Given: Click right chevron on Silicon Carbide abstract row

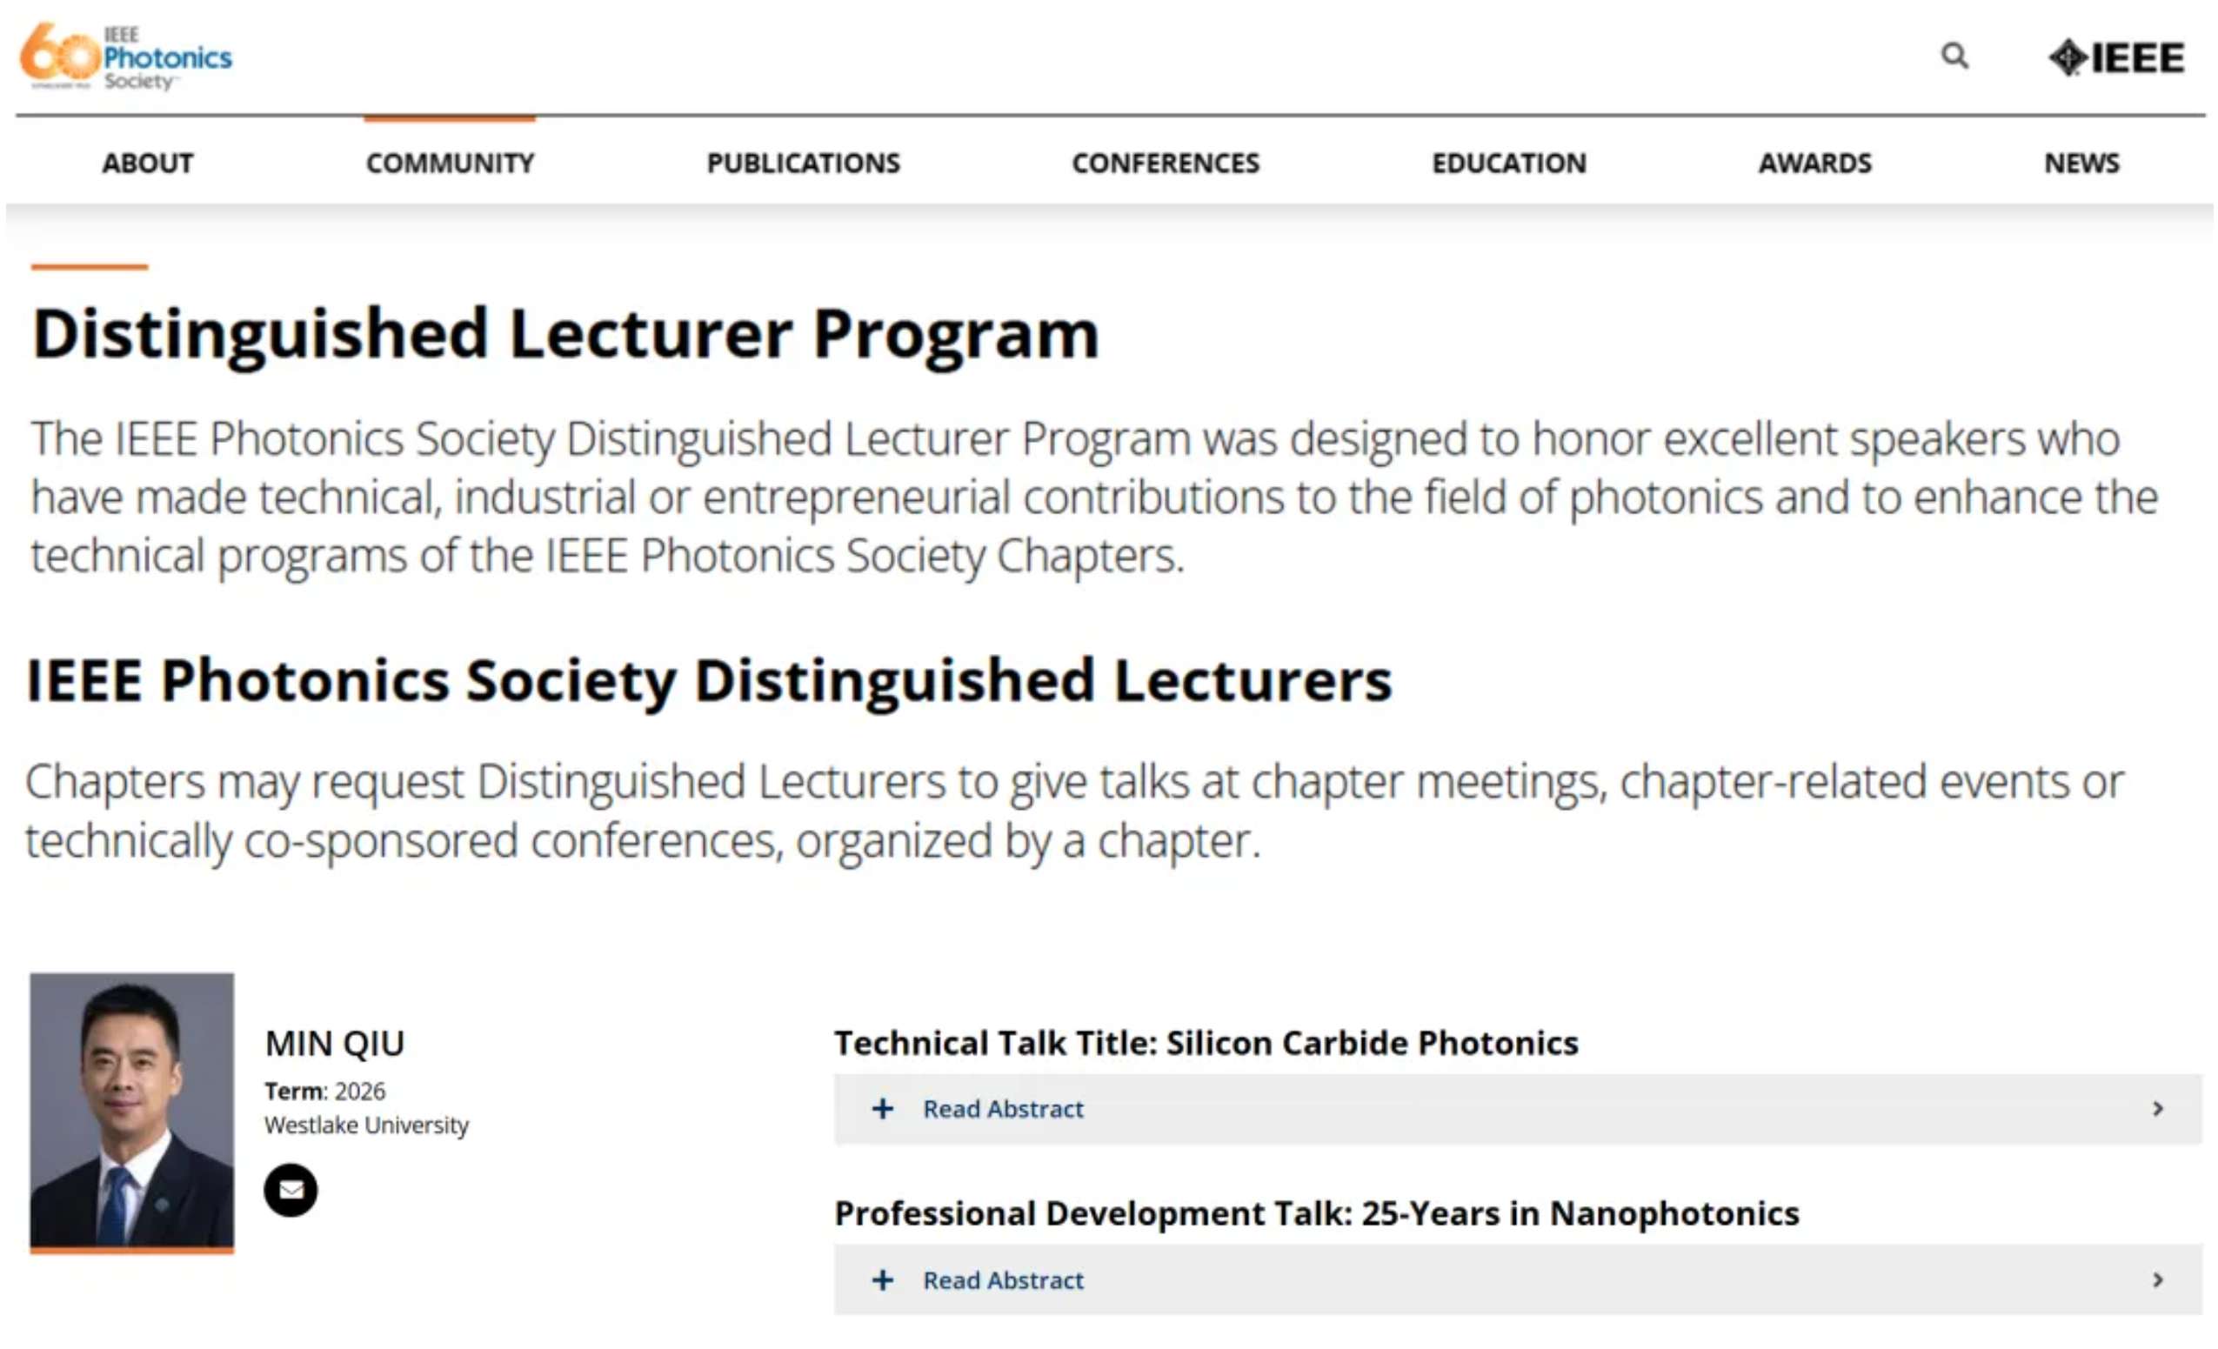Looking at the screenshot, I should (x=2157, y=1109).
